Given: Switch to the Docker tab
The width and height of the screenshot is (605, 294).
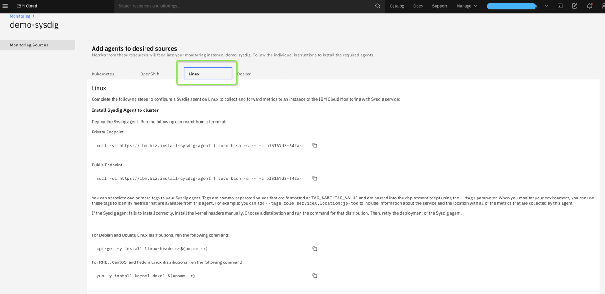Looking at the screenshot, I should click(x=244, y=74).
